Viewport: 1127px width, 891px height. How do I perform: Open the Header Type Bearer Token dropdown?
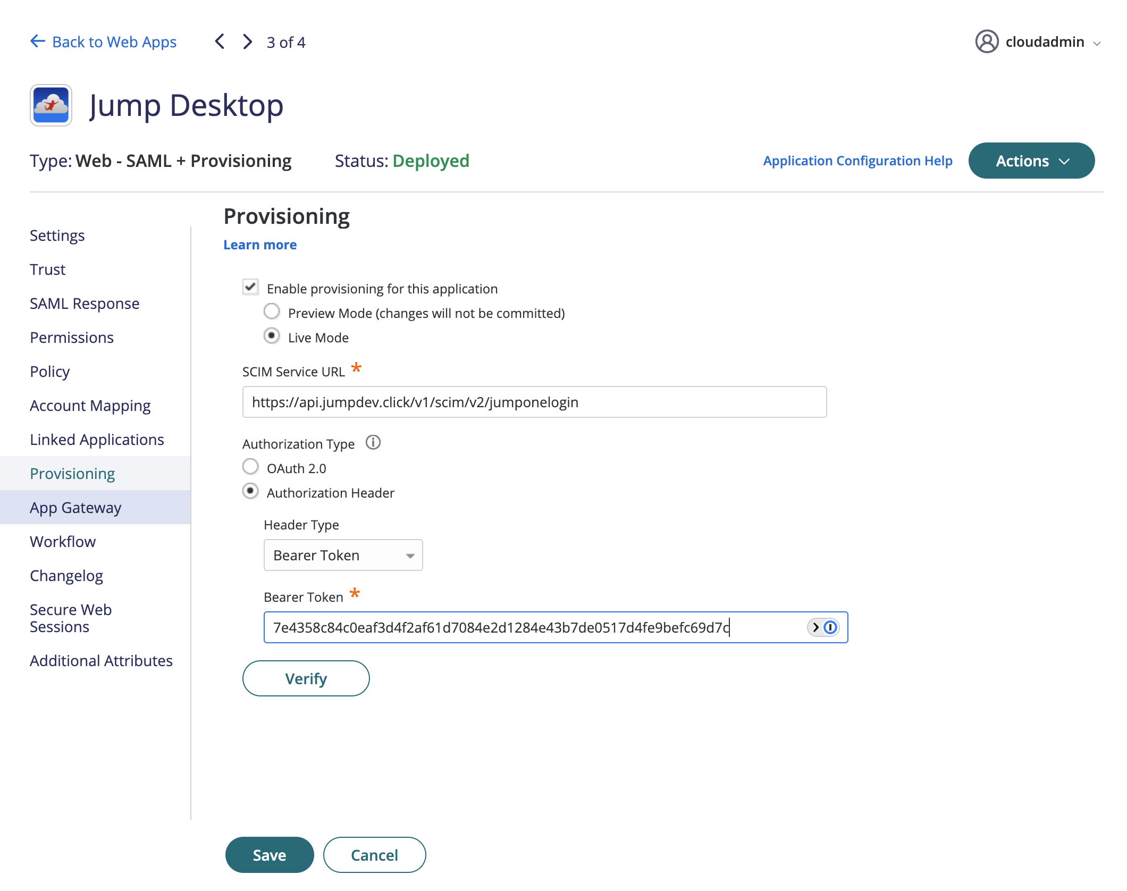pos(343,555)
